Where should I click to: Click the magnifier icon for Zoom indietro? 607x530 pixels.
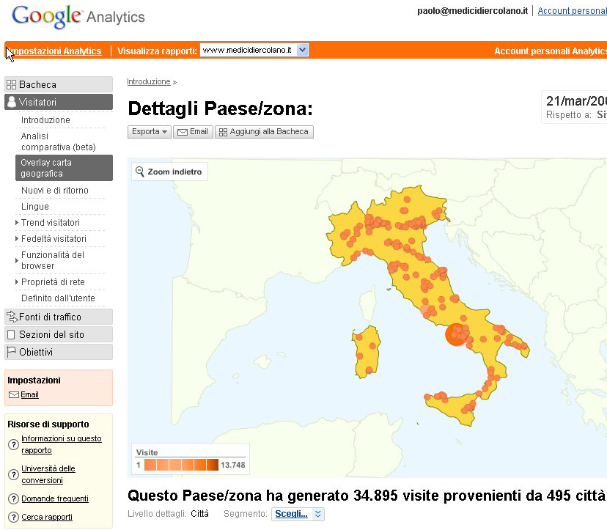pyautogui.click(x=140, y=172)
